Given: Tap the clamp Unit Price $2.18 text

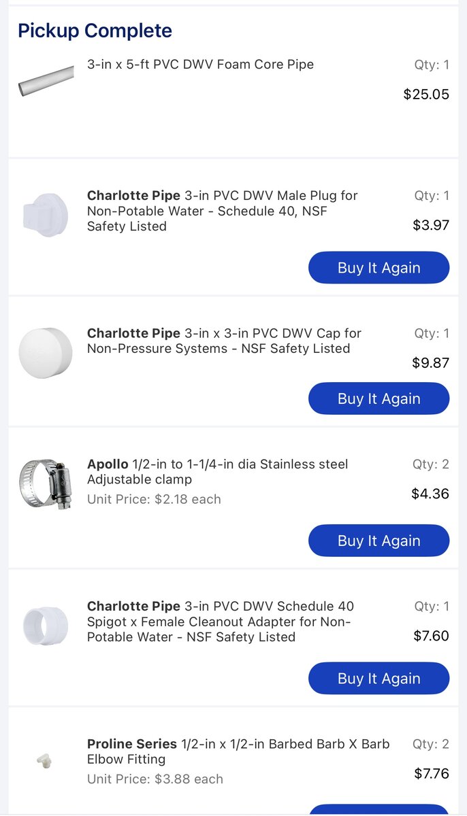Looking at the screenshot, I should click(154, 499).
